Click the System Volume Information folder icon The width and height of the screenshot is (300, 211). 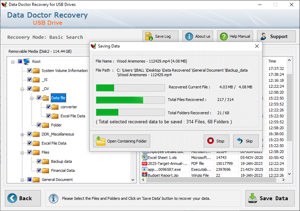tap(36, 71)
